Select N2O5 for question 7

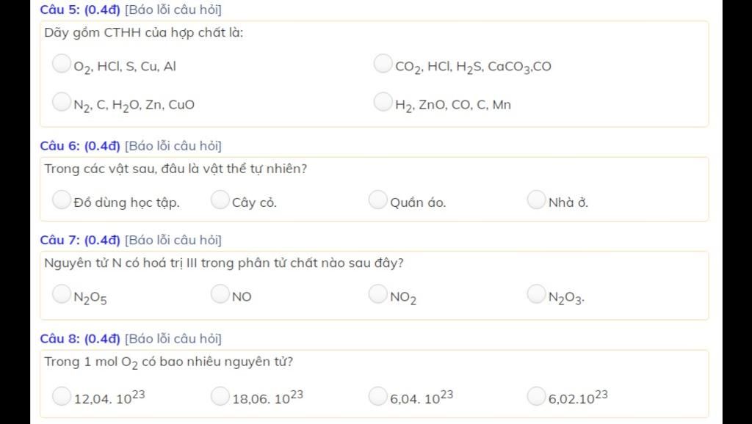coord(62,294)
